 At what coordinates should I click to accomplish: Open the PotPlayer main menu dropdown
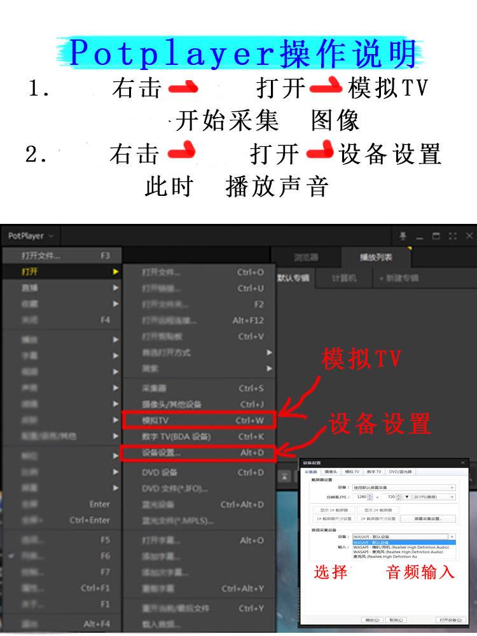[x=31, y=236]
